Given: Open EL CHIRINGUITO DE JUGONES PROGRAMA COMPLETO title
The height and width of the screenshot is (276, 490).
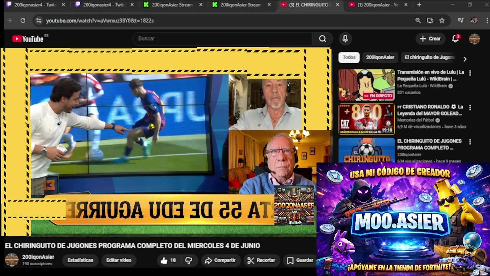Looking at the screenshot, I should (429, 145).
